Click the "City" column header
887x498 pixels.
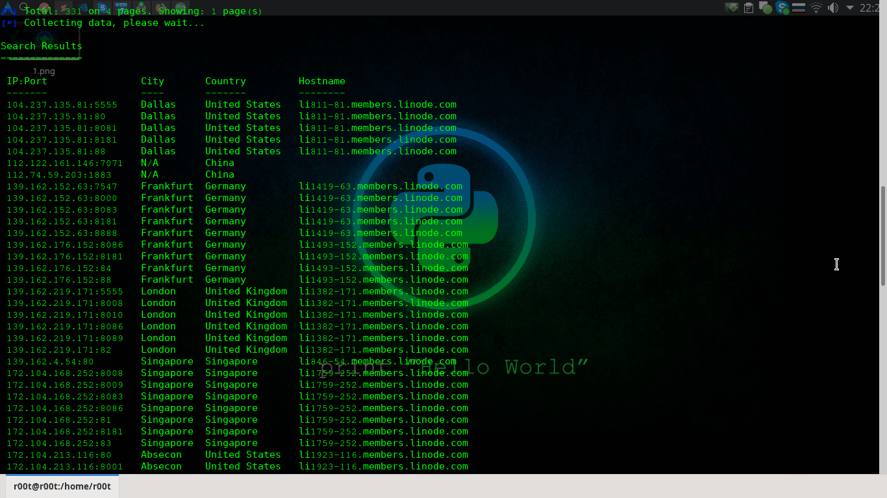pos(153,81)
